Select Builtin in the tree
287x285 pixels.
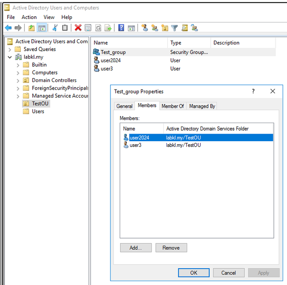pyautogui.click(x=35, y=65)
